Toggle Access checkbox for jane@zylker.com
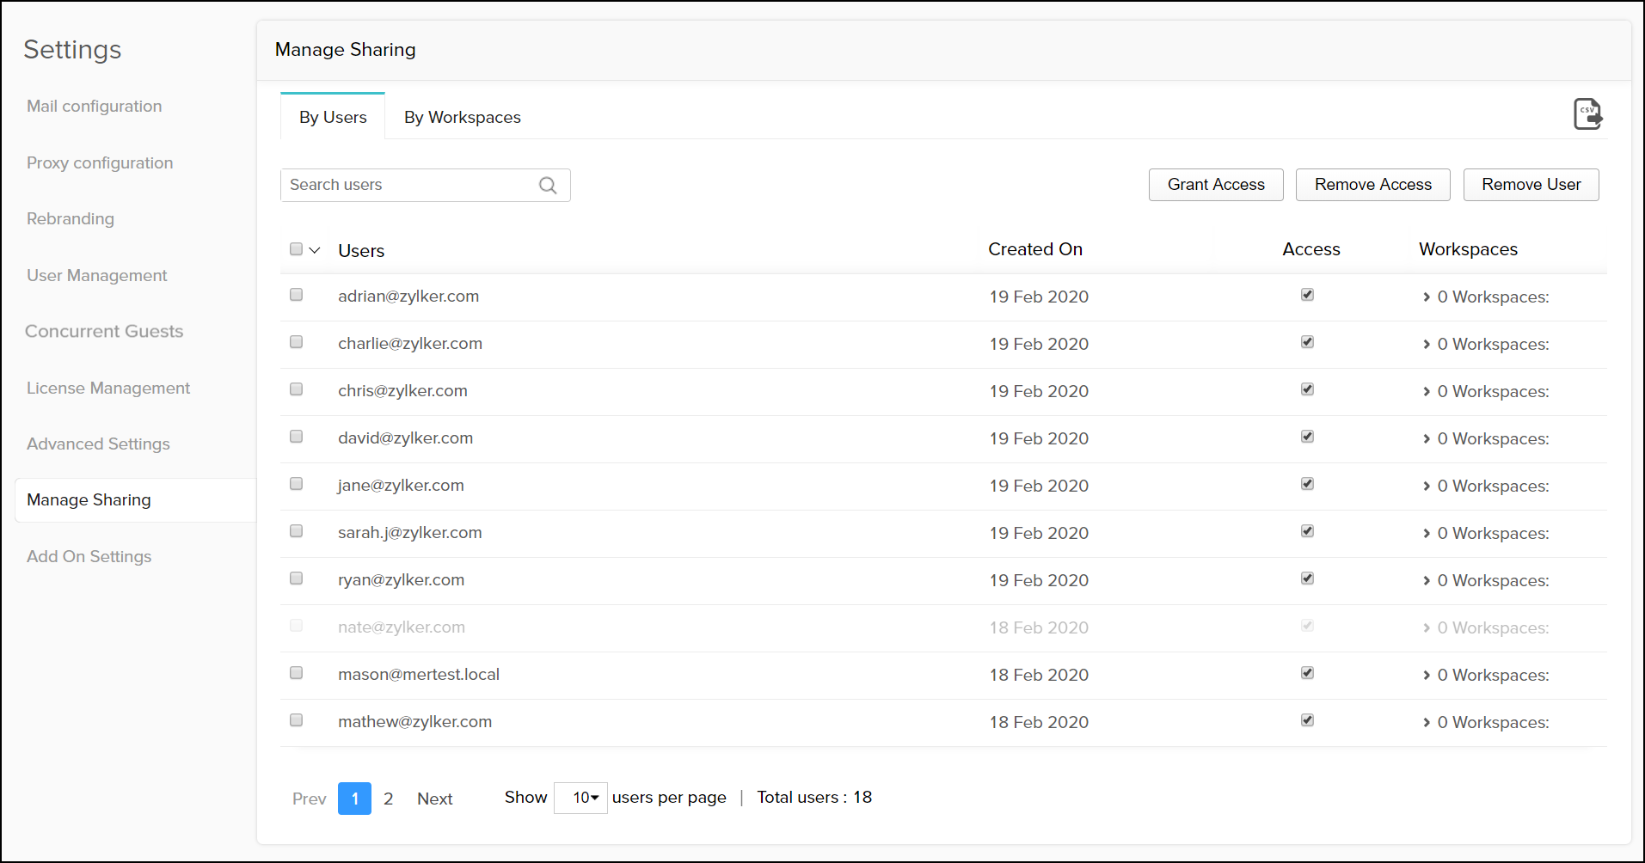Viewport: 1645px width, 863px height. click(1307, 484)
